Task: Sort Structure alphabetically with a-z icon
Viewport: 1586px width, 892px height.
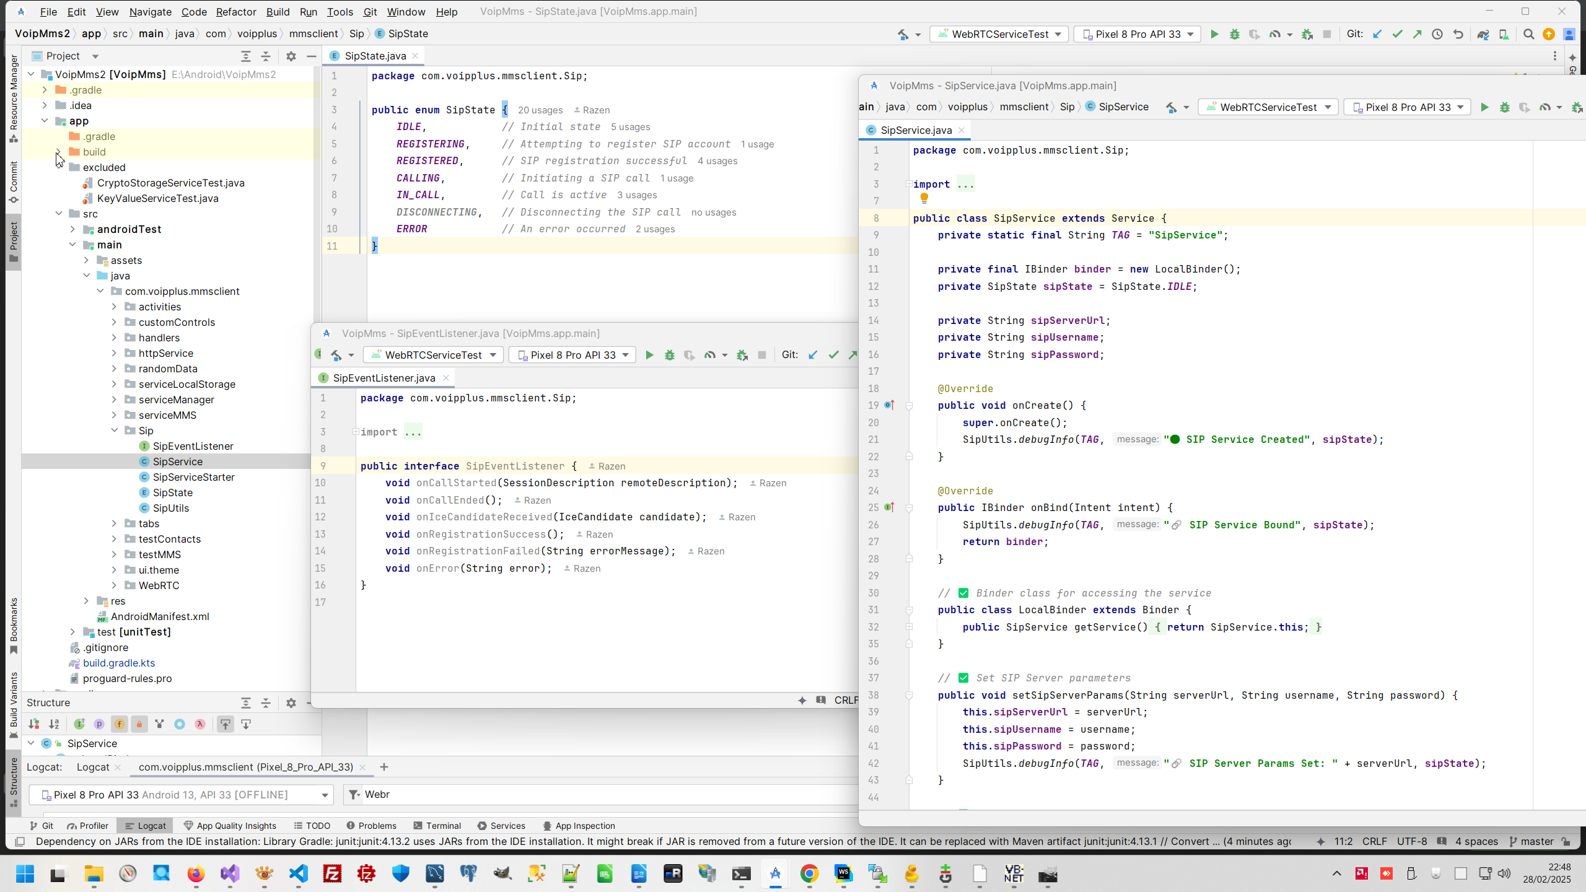Action: [x=54, y=724]
